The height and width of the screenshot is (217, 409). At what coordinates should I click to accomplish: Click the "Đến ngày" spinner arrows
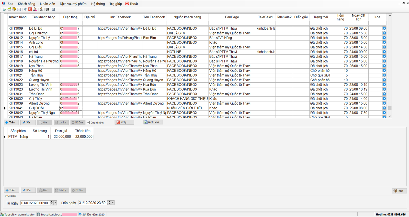pyautogui.click(x=109, y=203)
